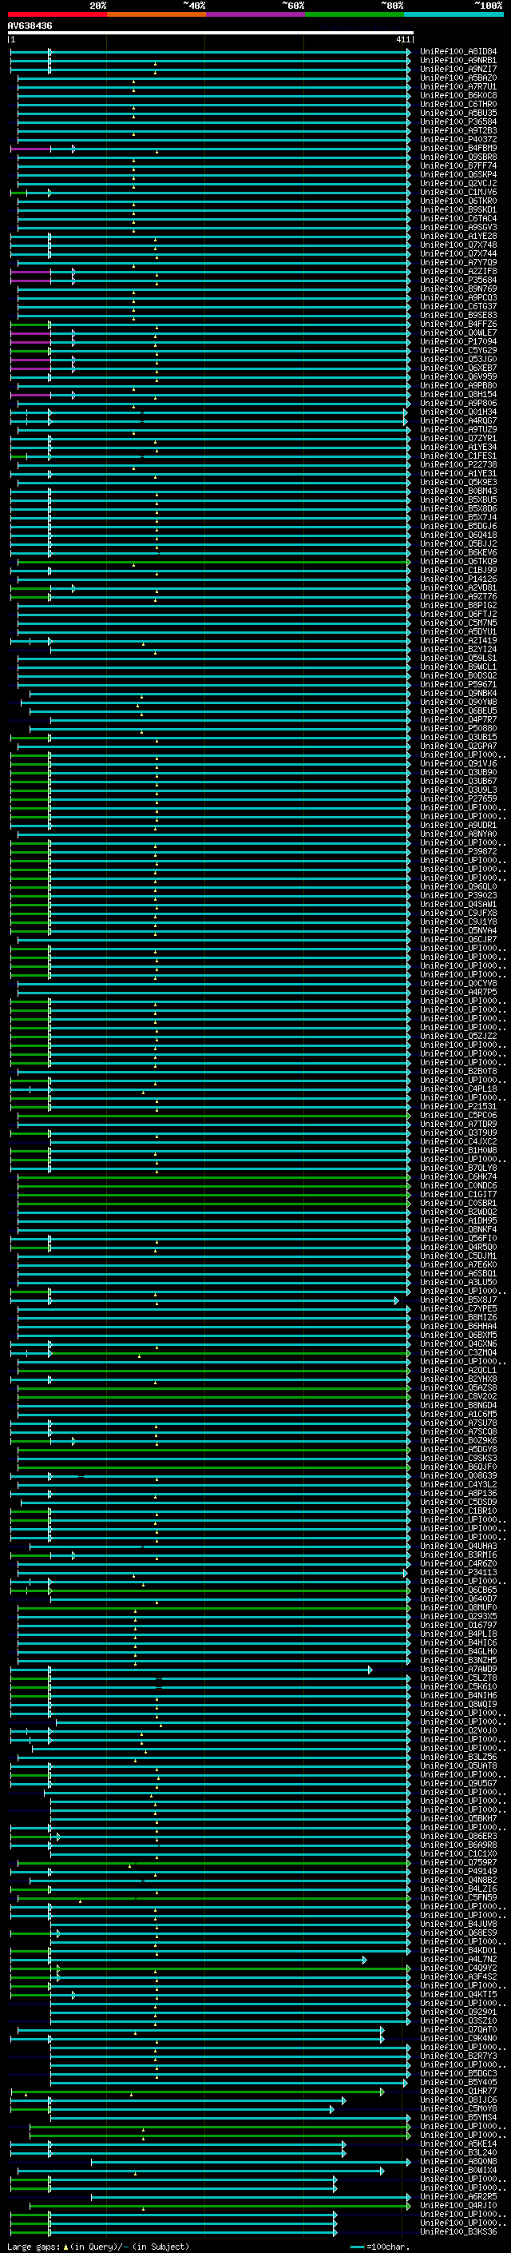Click the purple ~60% identity legend bar
This screenshot has width=511, height=2253.
(x=255, y=15)
